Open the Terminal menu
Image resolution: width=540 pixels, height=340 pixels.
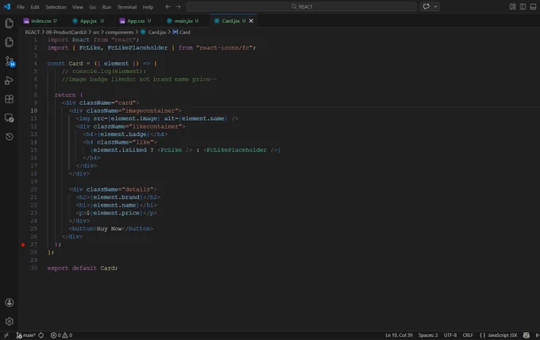tap(127, 7)
